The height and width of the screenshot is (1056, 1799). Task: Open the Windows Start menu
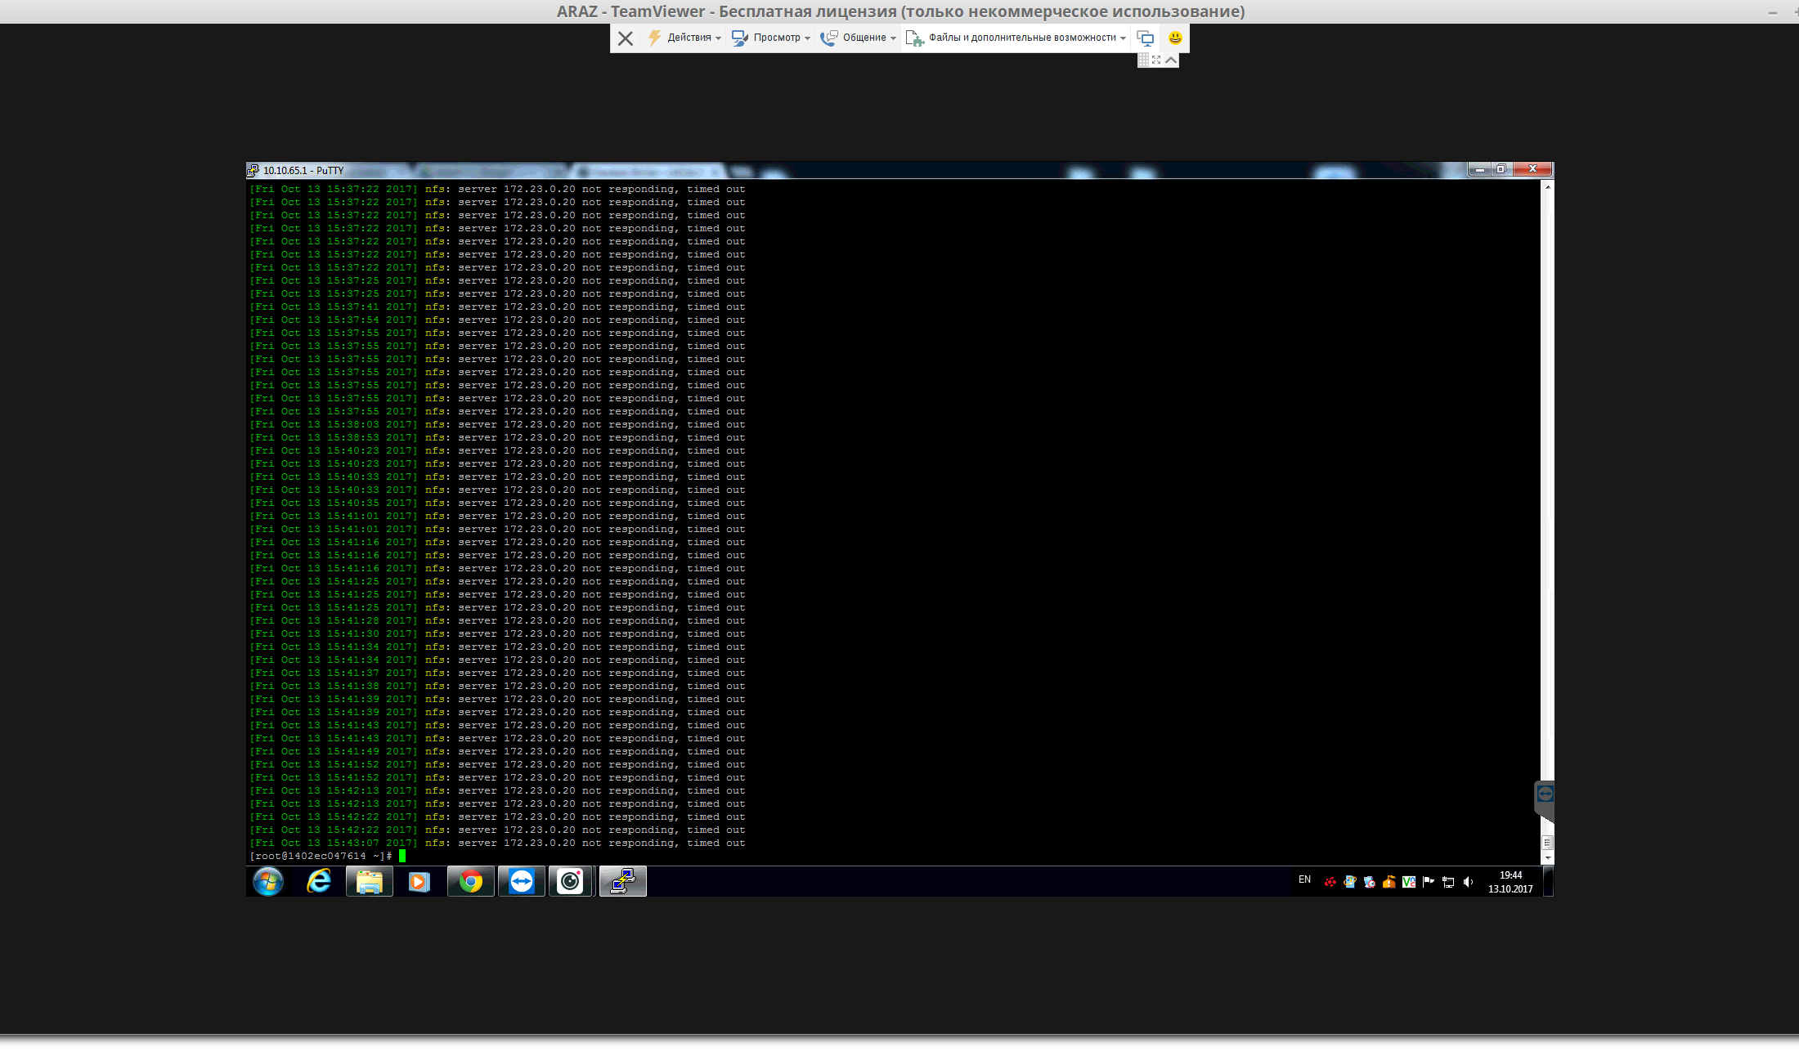coord(268,881)
